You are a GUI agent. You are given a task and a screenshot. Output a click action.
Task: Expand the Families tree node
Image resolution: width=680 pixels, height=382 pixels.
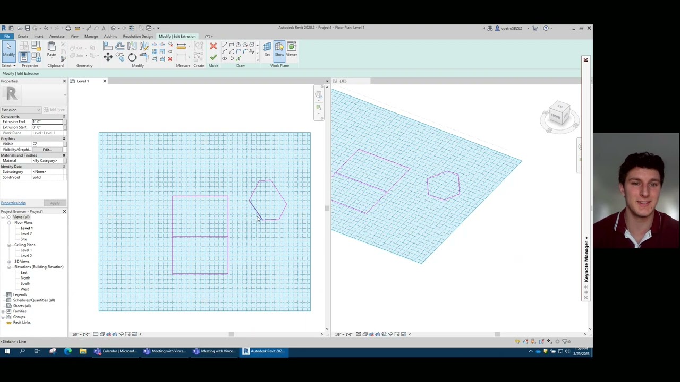click(3, 311)
